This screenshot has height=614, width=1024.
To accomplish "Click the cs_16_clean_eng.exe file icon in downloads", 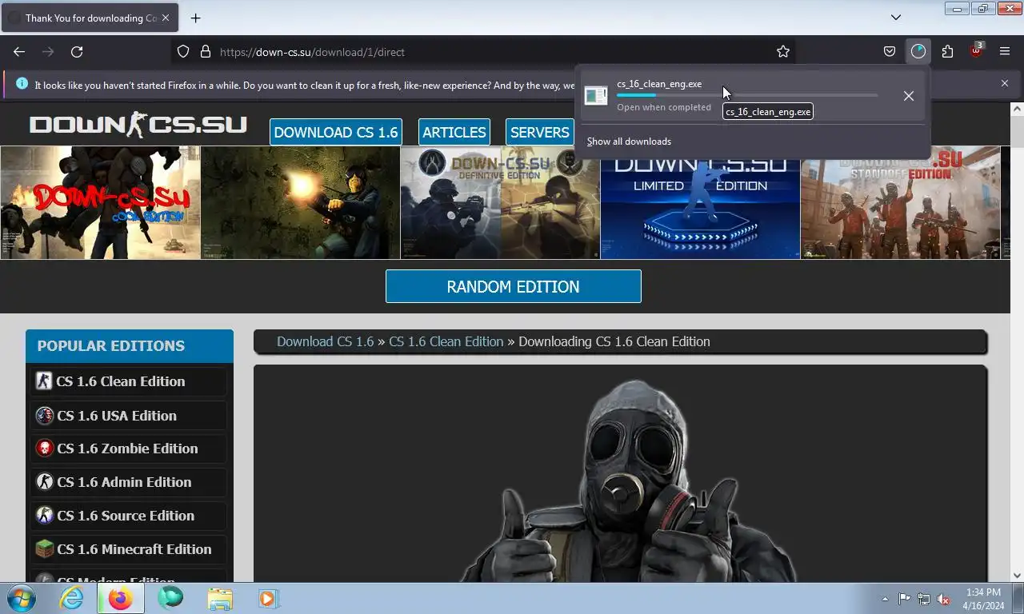I will click(596, 96).
